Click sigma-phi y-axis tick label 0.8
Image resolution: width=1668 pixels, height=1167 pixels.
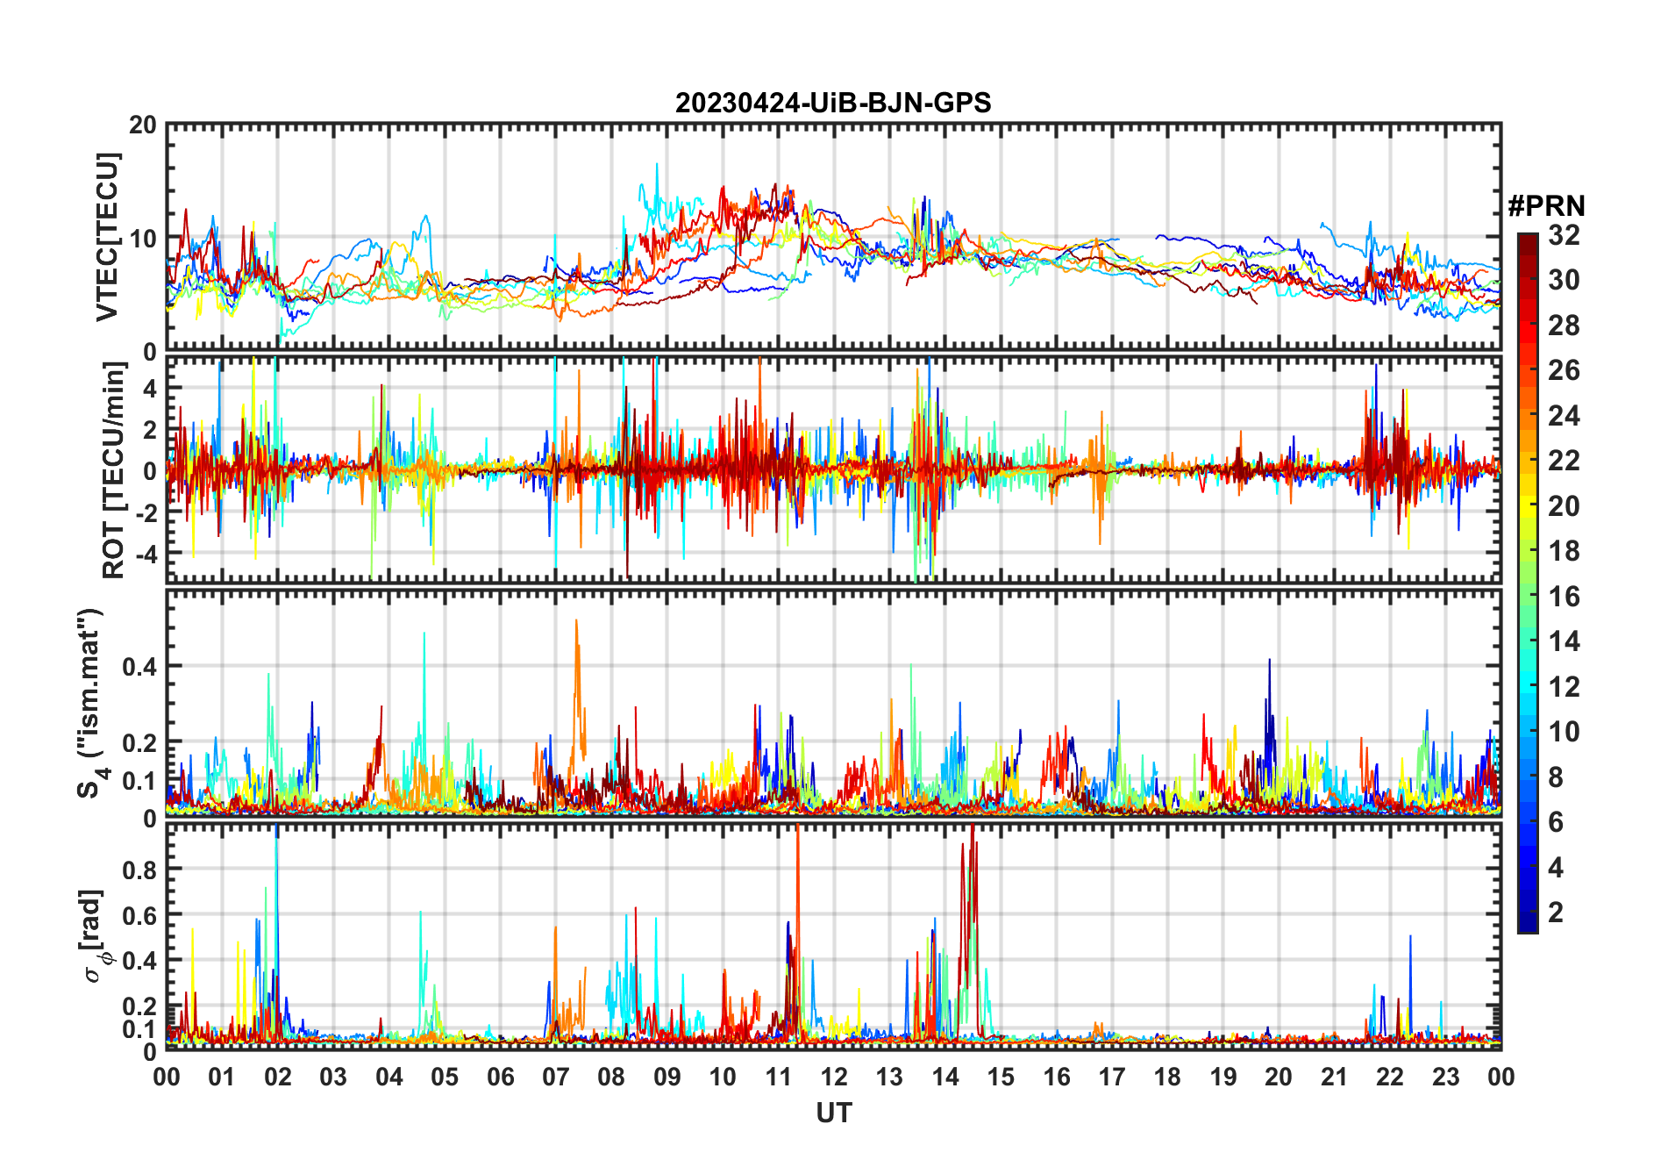click(140, 870)
